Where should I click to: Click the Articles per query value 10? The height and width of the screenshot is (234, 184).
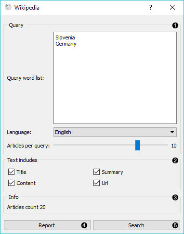[174, 146]
